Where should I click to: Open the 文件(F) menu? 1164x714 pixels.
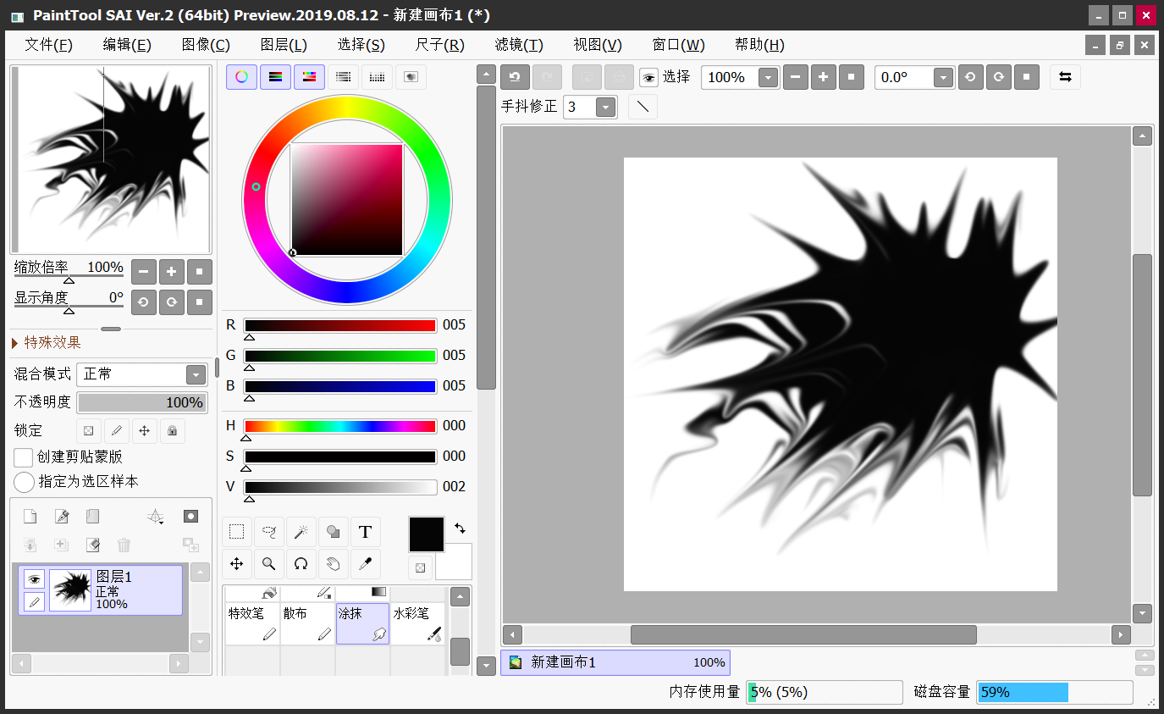click(49, 45)
